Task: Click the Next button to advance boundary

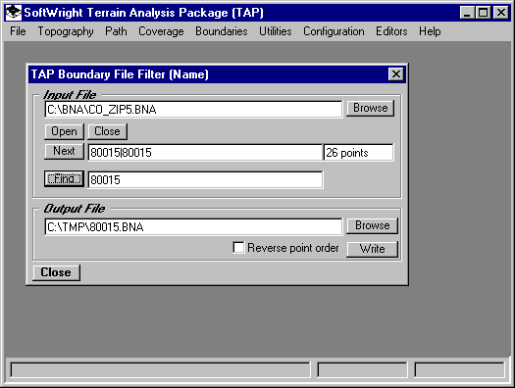Action: pyautogui.click(x=64, y=151)
